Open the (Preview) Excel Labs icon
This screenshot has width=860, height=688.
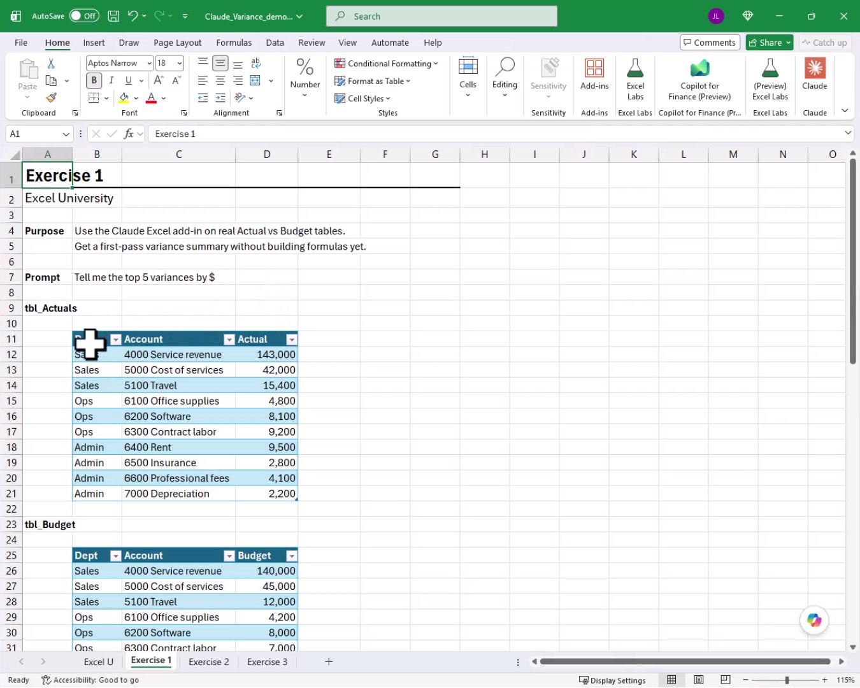pos(770,68)
